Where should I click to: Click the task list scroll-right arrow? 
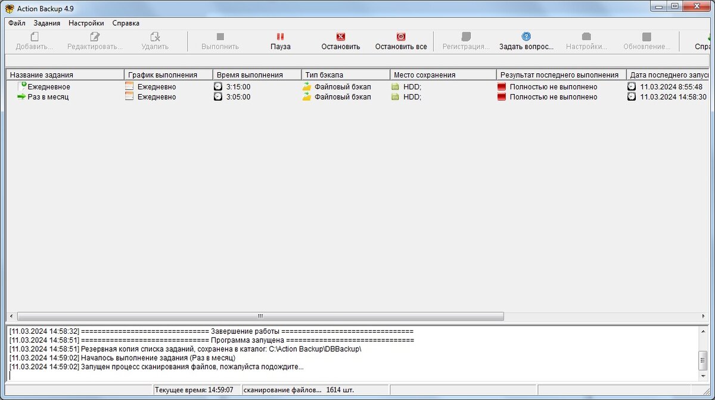(704, 317)
